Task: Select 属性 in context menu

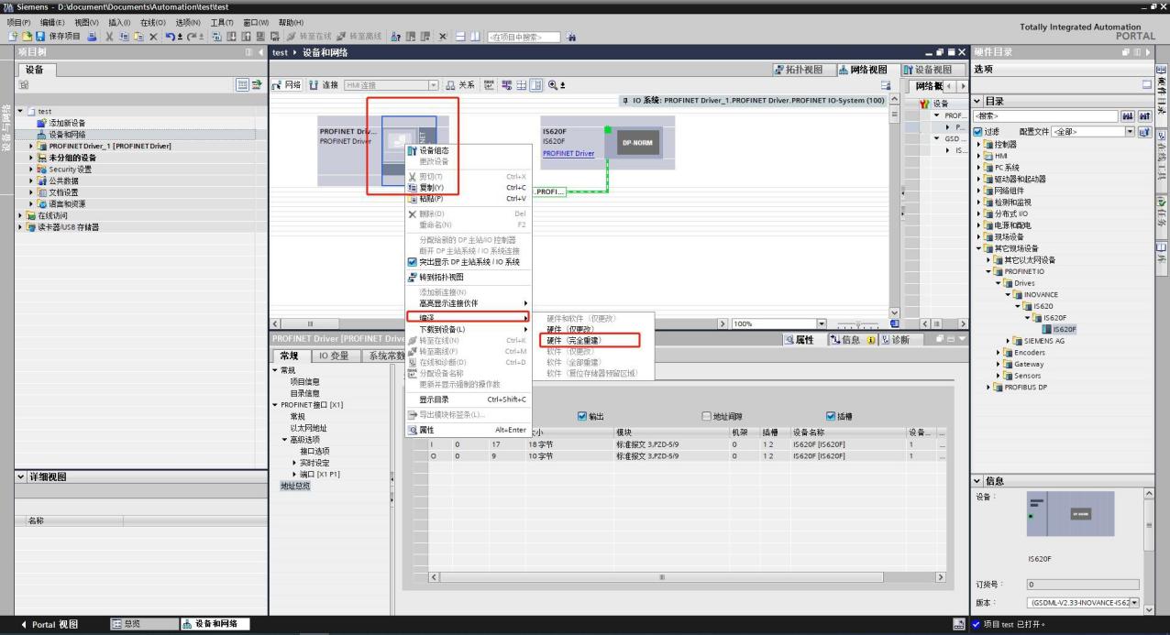Action: [x=426, y=430]
